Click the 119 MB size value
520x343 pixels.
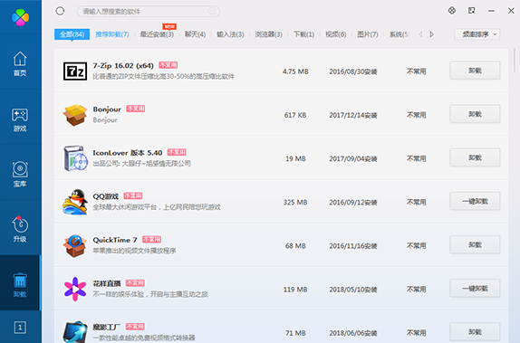click(295, 290)
